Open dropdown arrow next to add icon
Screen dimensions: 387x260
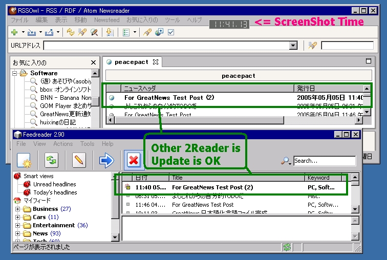pos(23,32)
